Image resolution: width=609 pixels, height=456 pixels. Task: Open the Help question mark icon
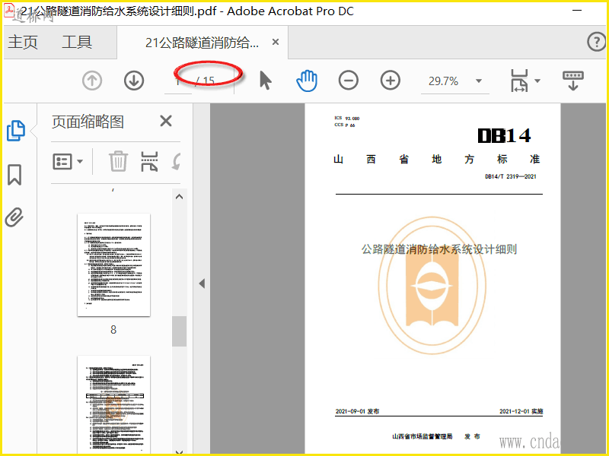(596, 42)
